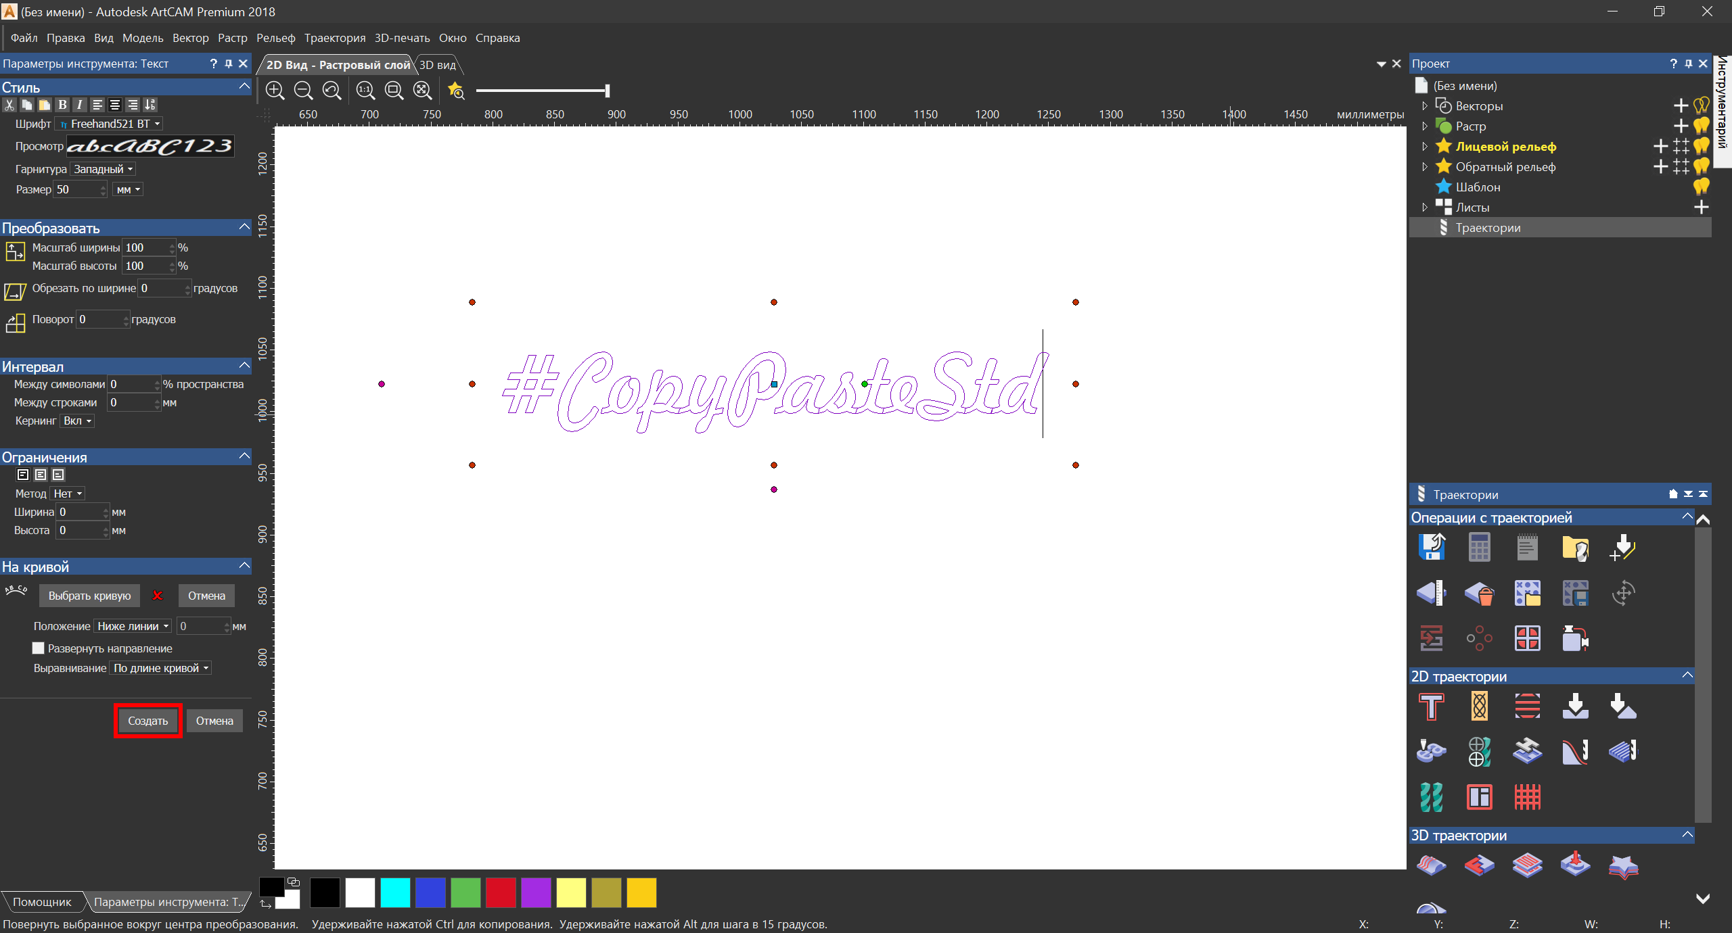Viewport: 1732px width, 933px height.
Task: Open the Шрифт font dropdown
Action: 110,124
